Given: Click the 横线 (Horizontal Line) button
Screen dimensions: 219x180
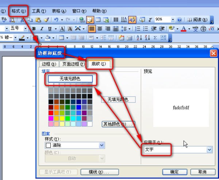Looking at the screenshot, I should (x=100, y=172).
